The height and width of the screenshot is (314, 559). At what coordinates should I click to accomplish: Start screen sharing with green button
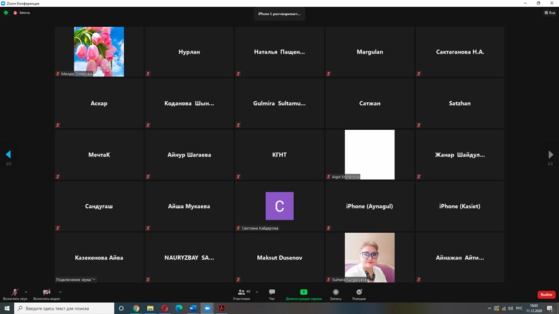click(304, 293)
